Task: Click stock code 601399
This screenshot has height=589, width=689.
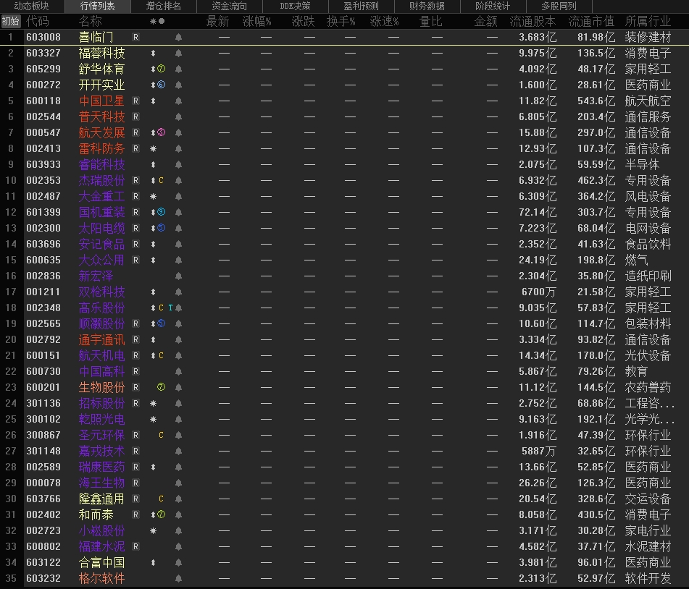Action: (43, 213)
